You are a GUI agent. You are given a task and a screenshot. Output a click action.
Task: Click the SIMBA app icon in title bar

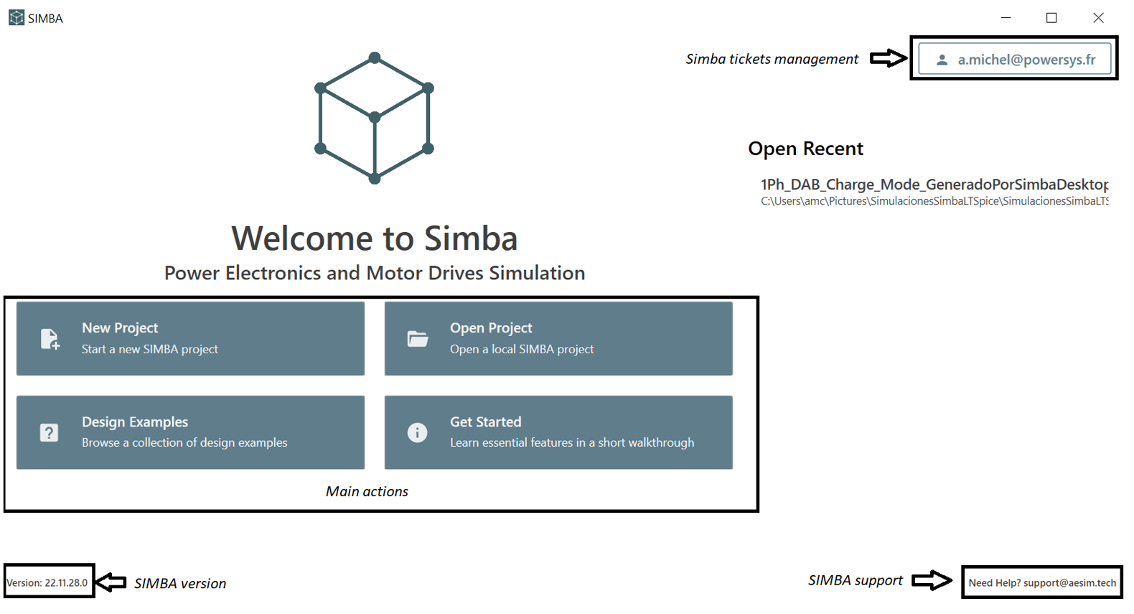[17, 18]
